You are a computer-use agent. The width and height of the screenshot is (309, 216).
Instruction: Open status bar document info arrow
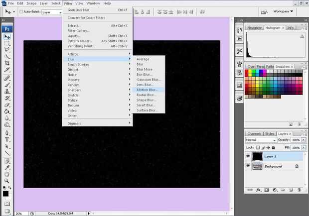89,213
